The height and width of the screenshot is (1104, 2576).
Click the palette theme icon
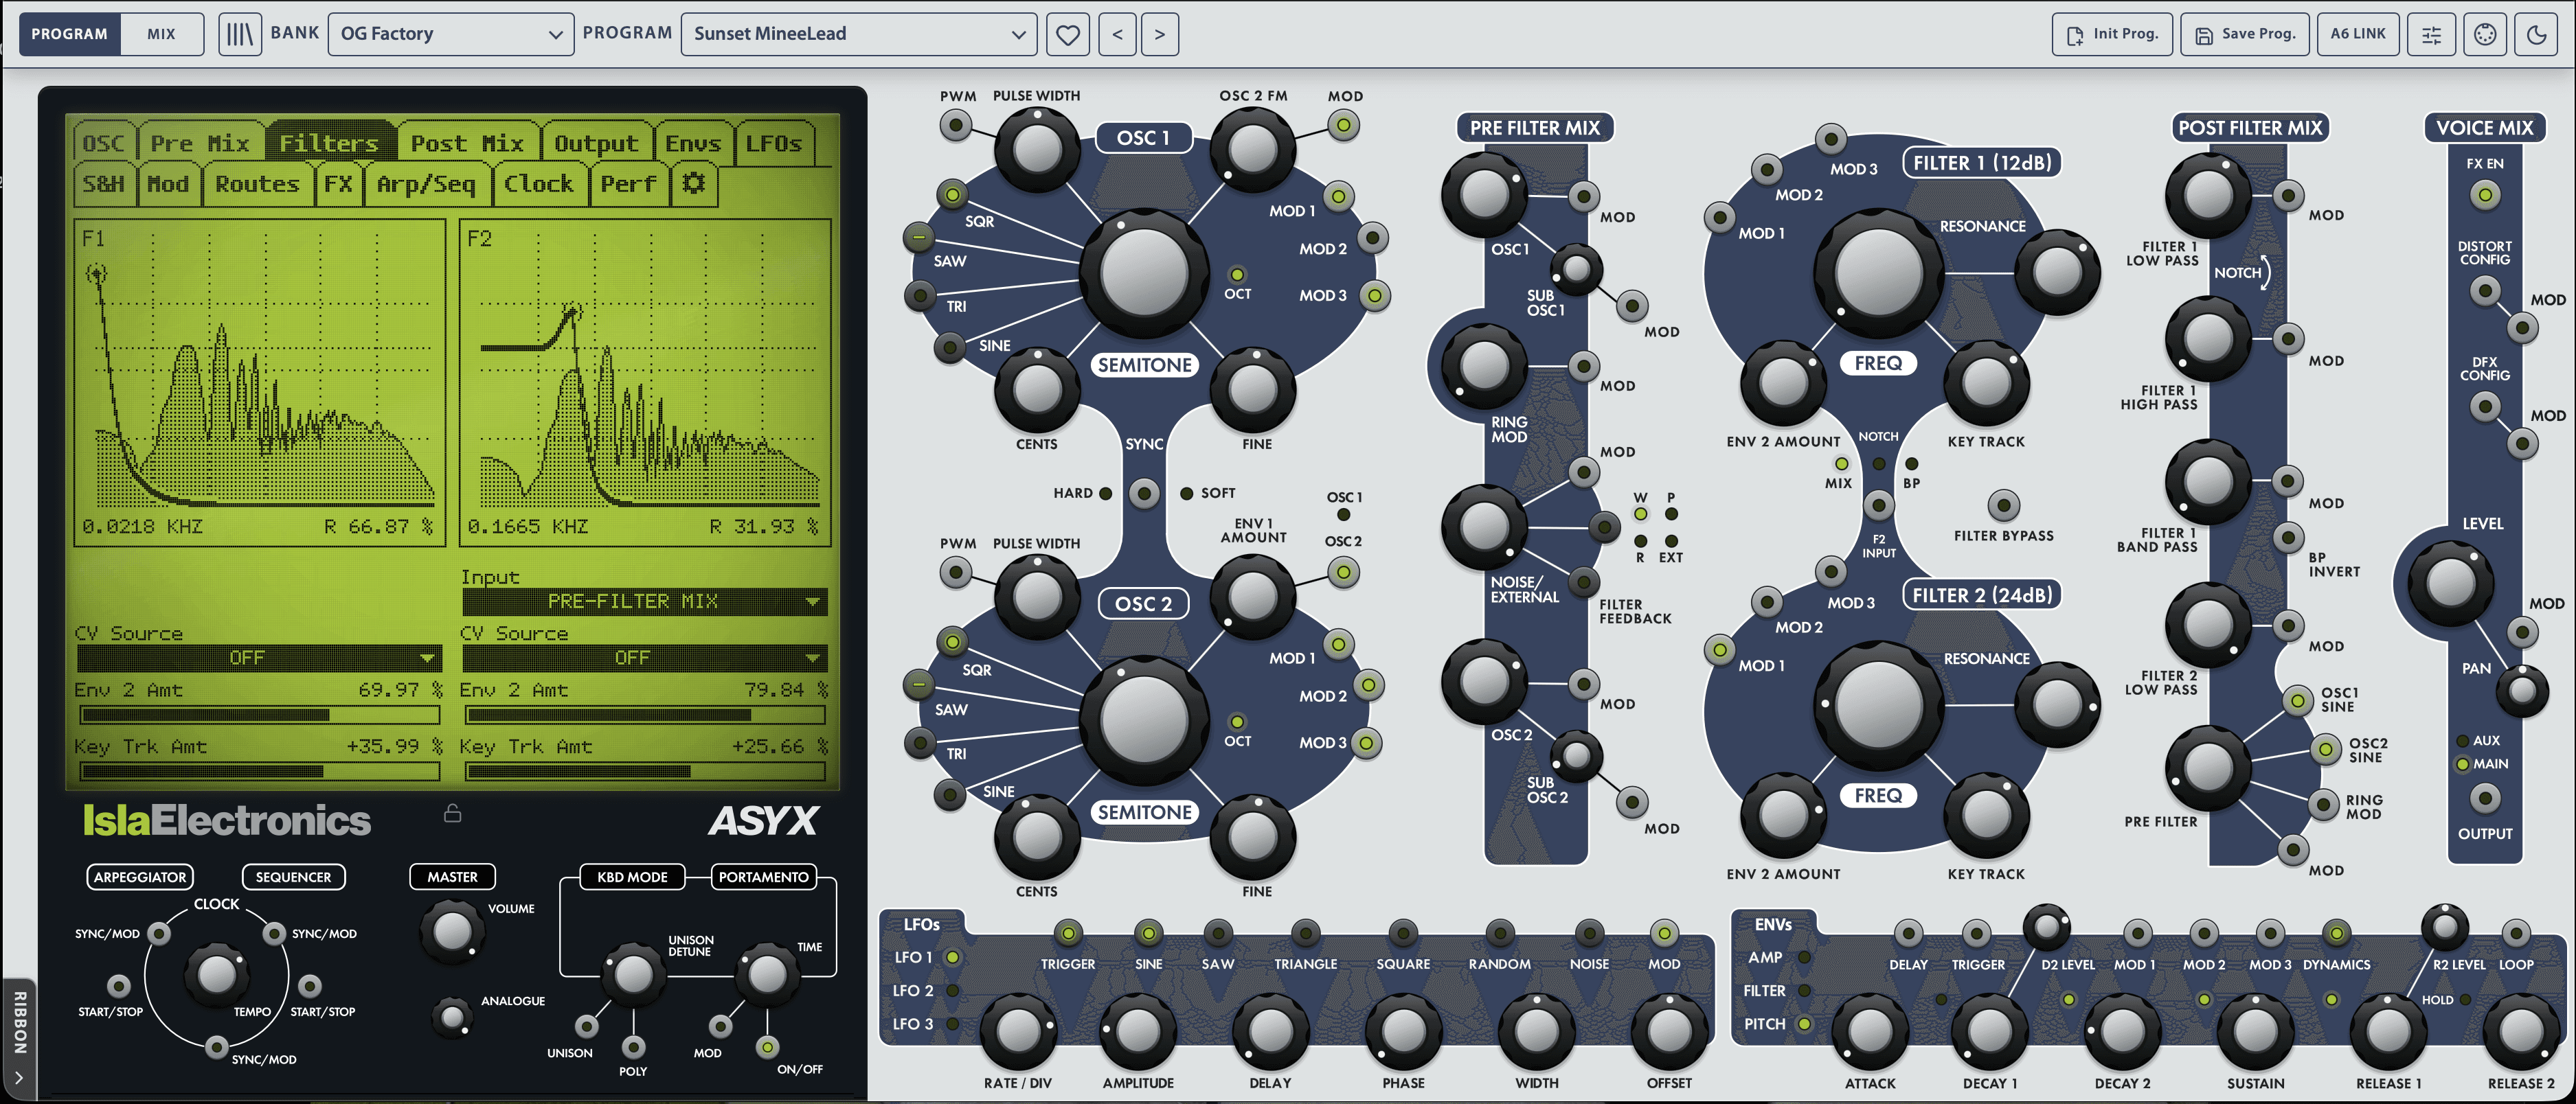coord(2485,35)
